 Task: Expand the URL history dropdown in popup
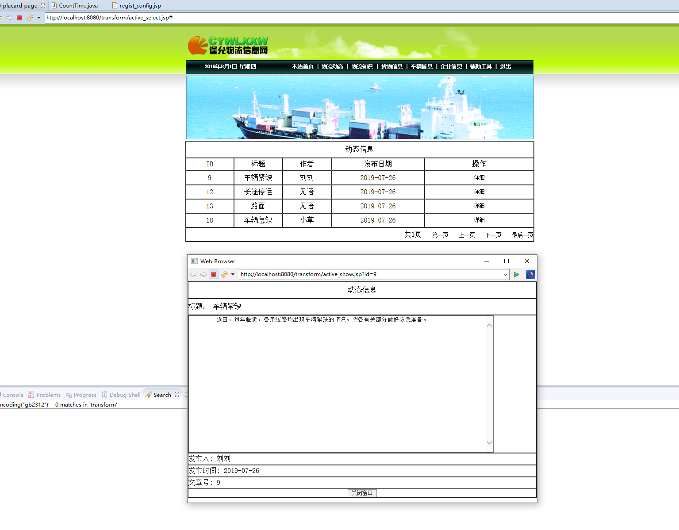click(506, 274)
